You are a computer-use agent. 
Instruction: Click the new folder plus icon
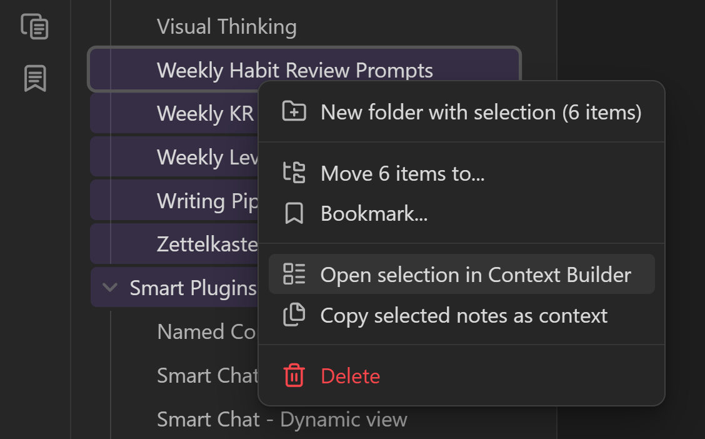(294, 112)
